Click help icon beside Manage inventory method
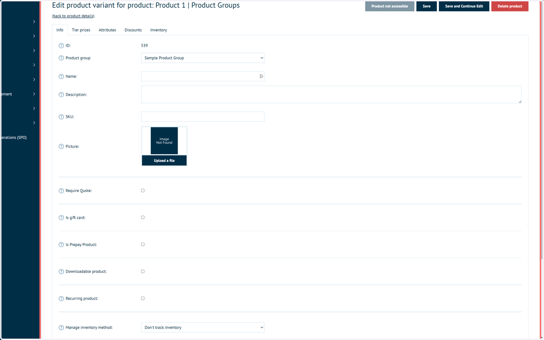This screenshot has width=544, height=340. [61, 328]
